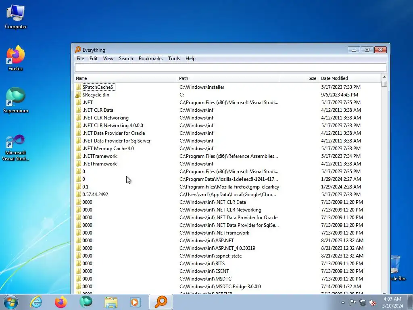Click the scrollbar up arrow in results

pyautogui.click(x=384, y=77)
